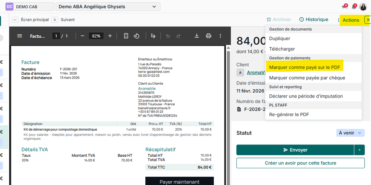Zoom out the PDF with minus icon

click(x=83, y=36)
